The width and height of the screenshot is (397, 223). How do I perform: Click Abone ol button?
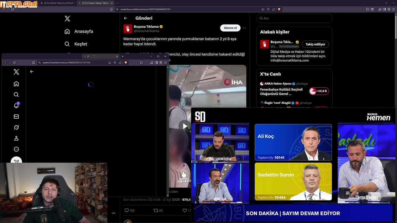click(230, 28)
